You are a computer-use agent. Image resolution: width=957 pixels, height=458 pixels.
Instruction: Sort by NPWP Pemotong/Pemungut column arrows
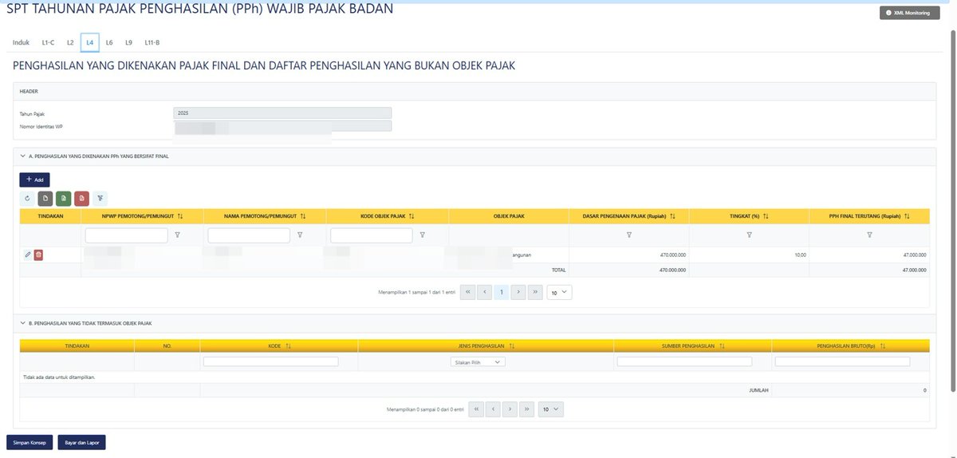[180, 216]
